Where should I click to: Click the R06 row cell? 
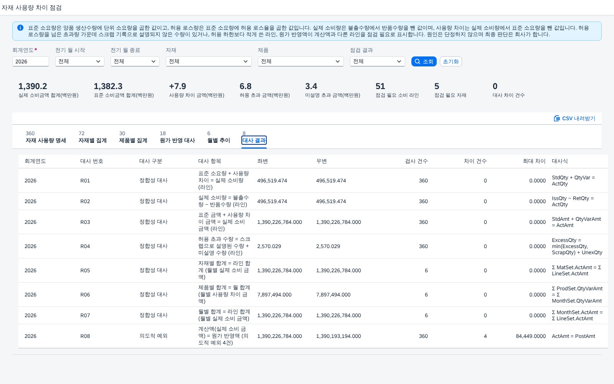pyautogui.click(x=85, y=295)
